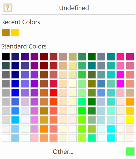Click the green preview swatch beside Other

point(130,151)
